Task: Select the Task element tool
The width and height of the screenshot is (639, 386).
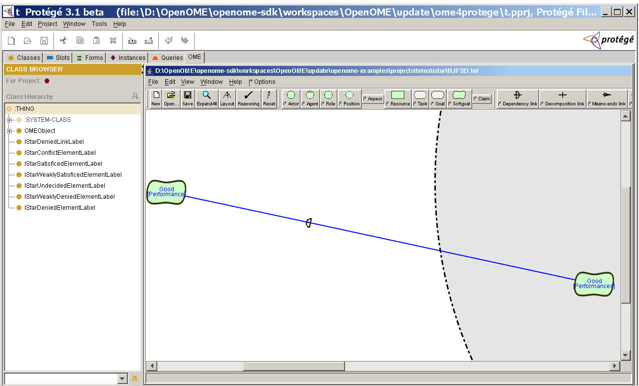Action: pos(420,98)
